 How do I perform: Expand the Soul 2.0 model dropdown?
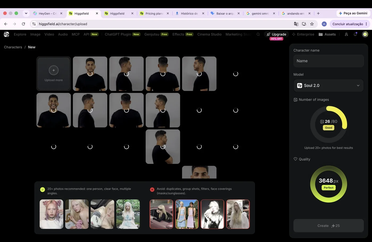(328, 85)
